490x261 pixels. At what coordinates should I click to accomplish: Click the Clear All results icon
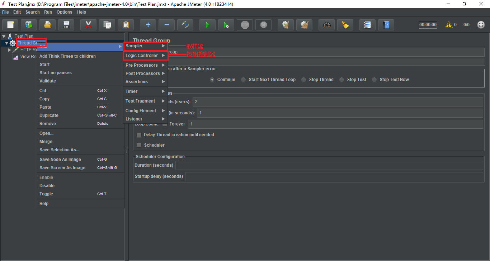coord(304,25)
